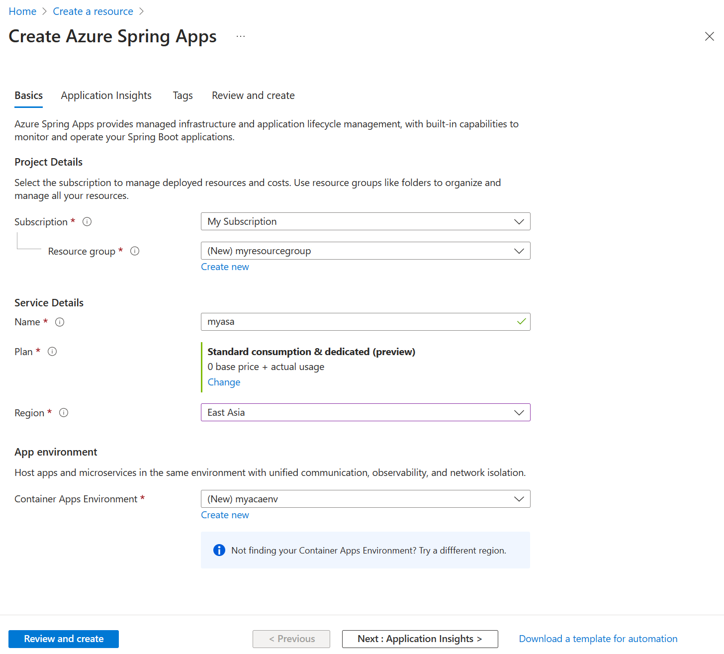Open the ellipsis more options menu
Screen dimensions: 724x654
(241, 37)
